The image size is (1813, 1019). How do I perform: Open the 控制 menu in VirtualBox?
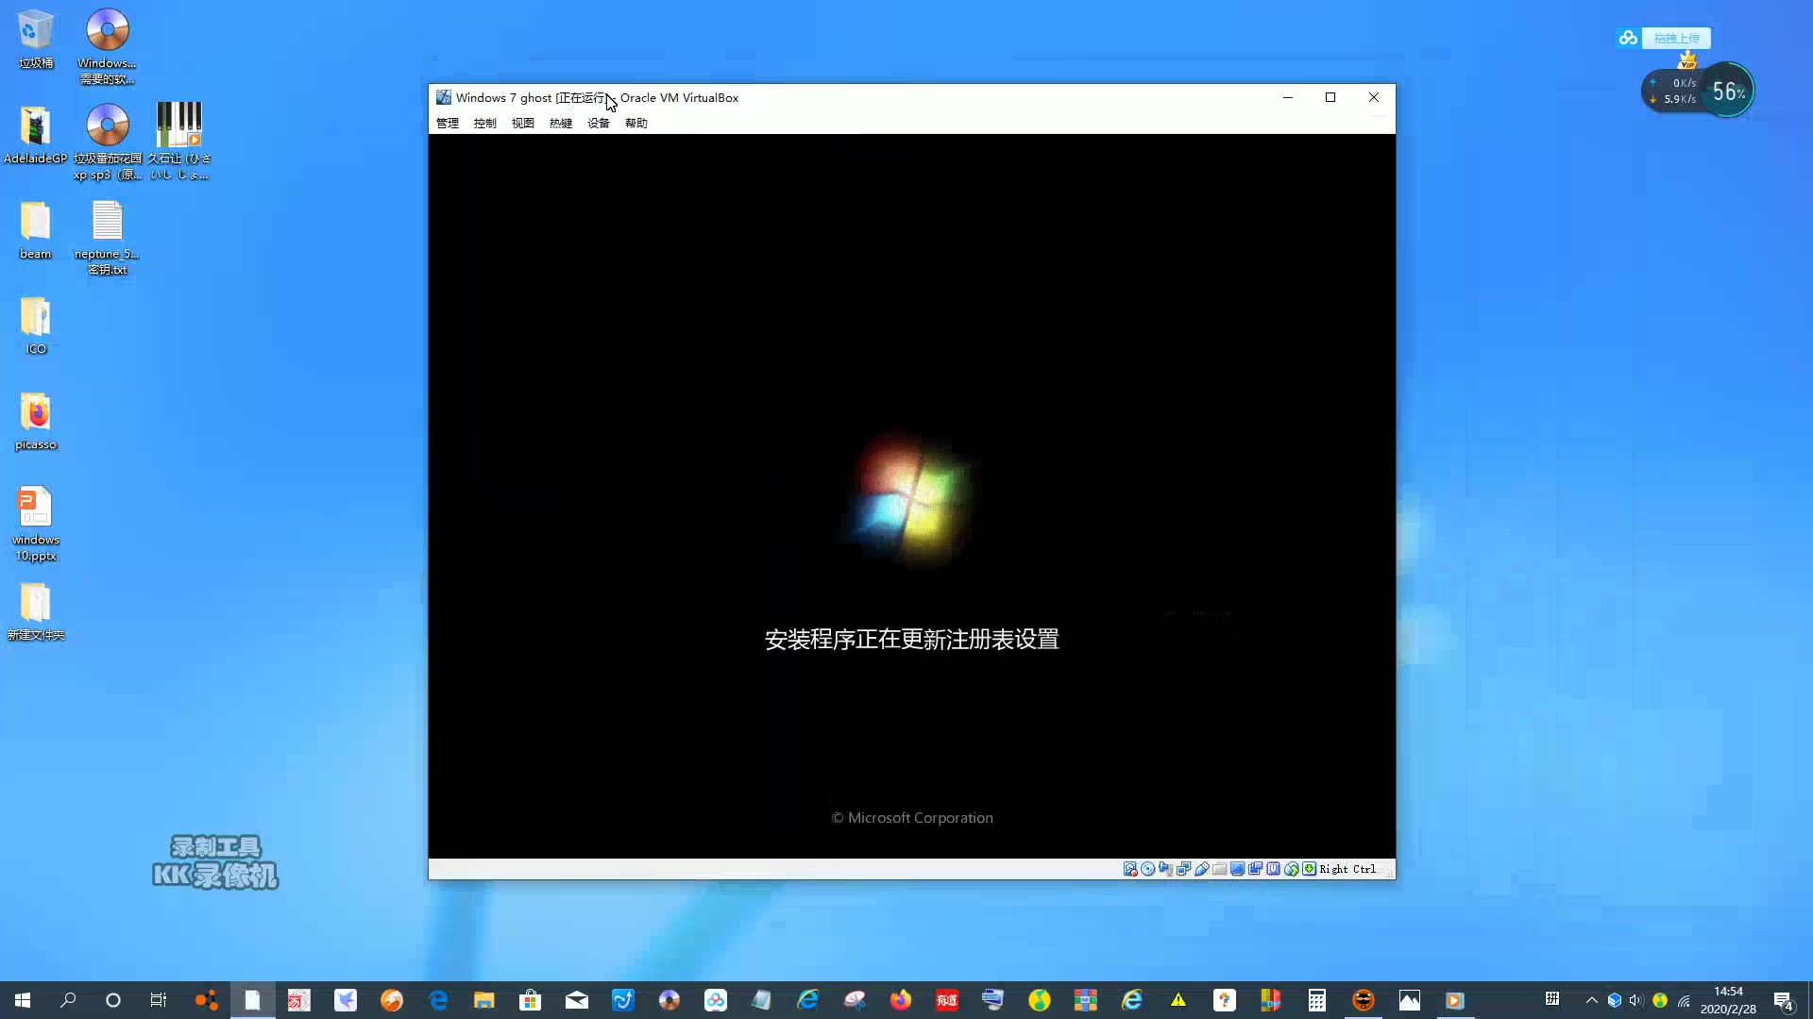[484, 123]
